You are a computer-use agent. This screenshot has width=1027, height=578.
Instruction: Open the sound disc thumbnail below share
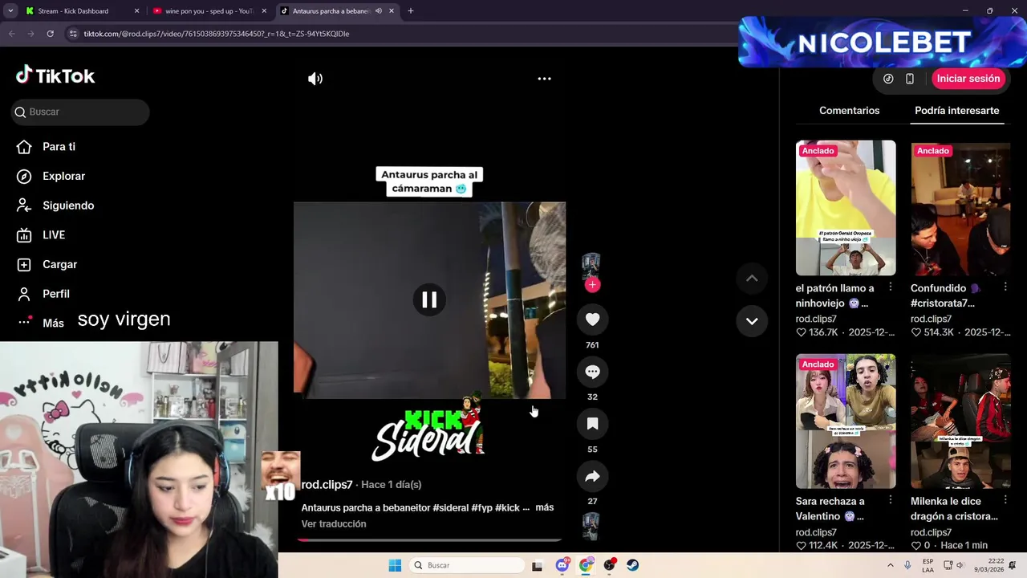[591, 527]
